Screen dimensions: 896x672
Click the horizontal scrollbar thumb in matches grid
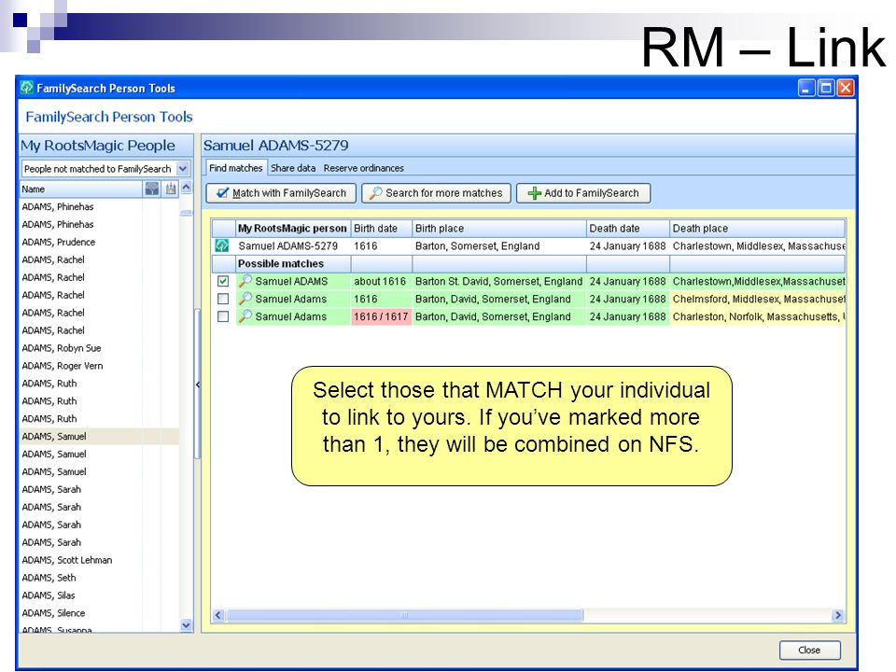coord(404,615)
